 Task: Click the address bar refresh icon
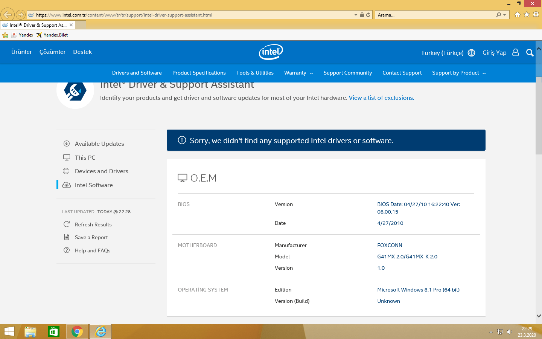point(368,15)
